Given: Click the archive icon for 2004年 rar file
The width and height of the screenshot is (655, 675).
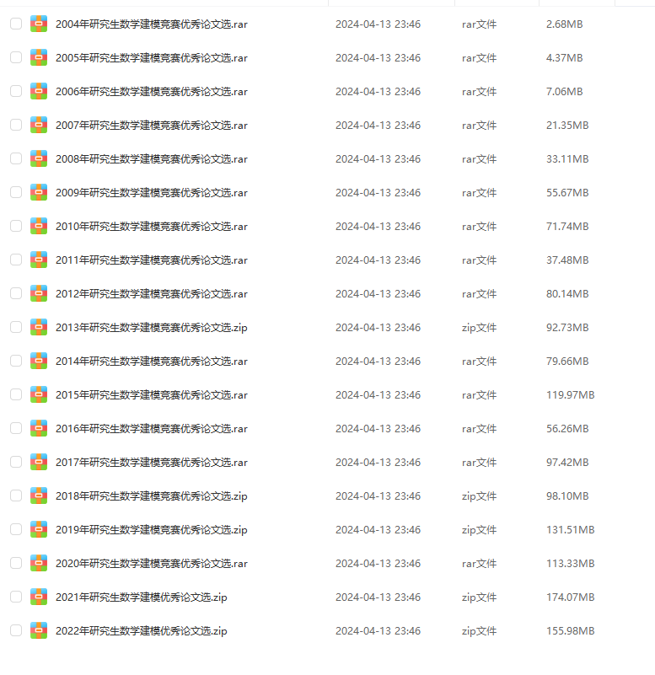Looking at the screenshot, I should [38, 24].
